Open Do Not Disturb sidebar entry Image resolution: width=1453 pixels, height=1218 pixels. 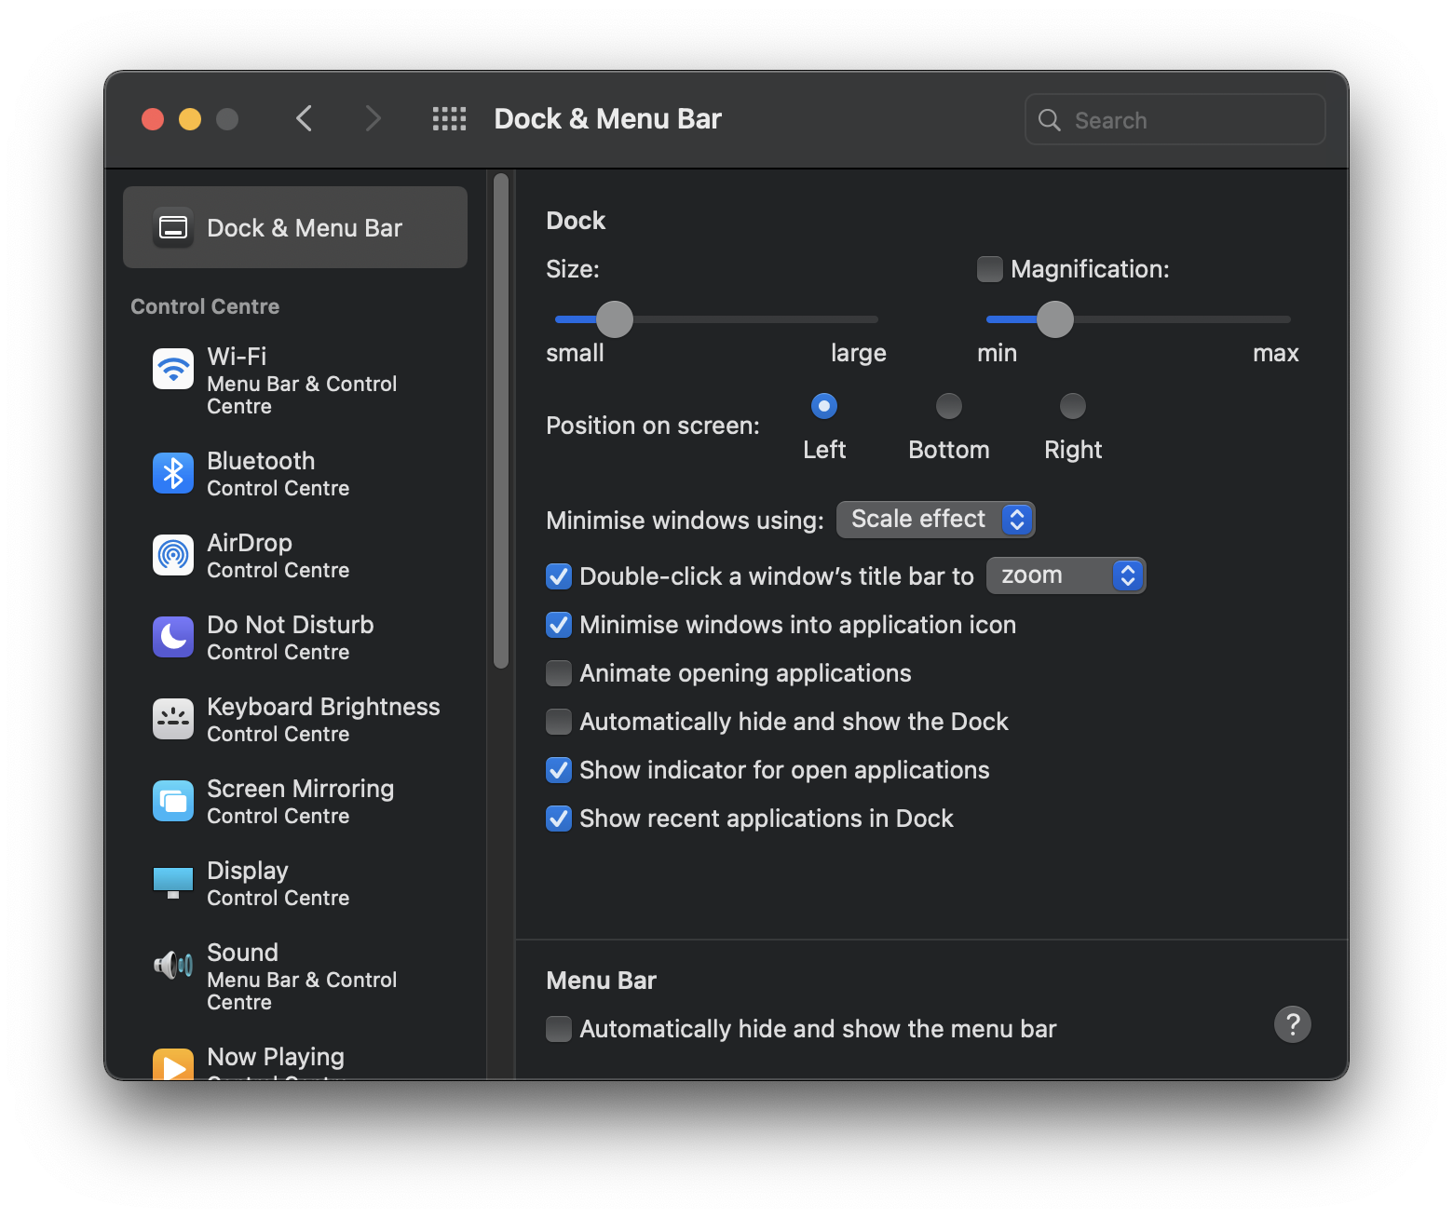click(x=295, y=637)
